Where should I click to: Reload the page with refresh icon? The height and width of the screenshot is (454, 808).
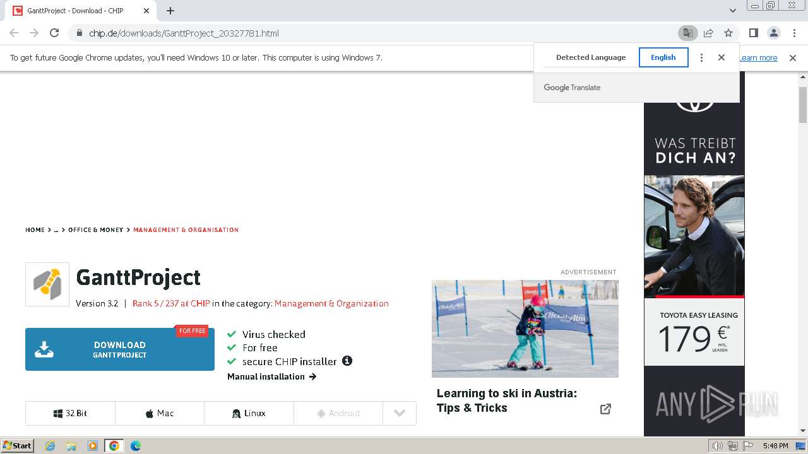(54, 33)
